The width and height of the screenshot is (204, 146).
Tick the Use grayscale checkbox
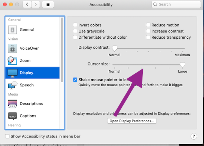pyautogui.click(x=75, y=31)
